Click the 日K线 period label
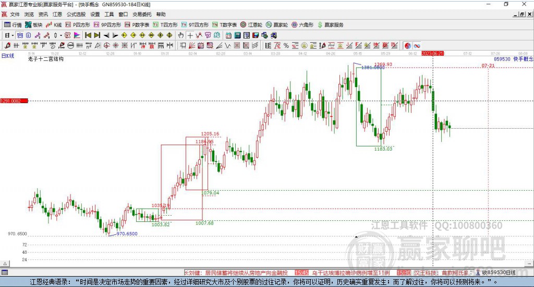 pos(8,56)
